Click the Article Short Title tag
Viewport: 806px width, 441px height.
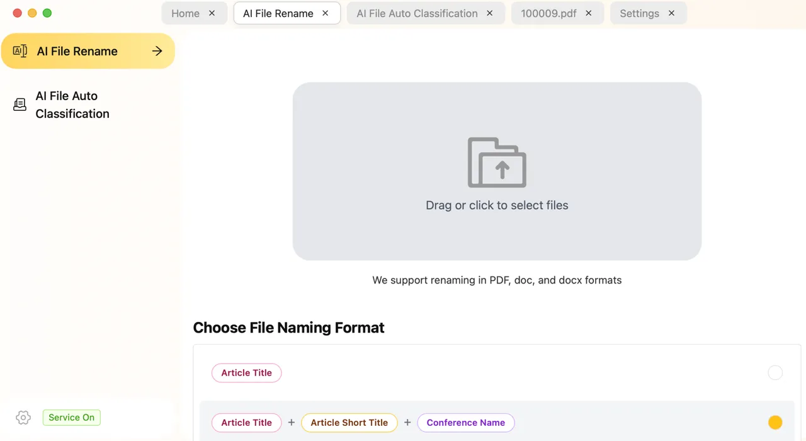coord(349,423)
